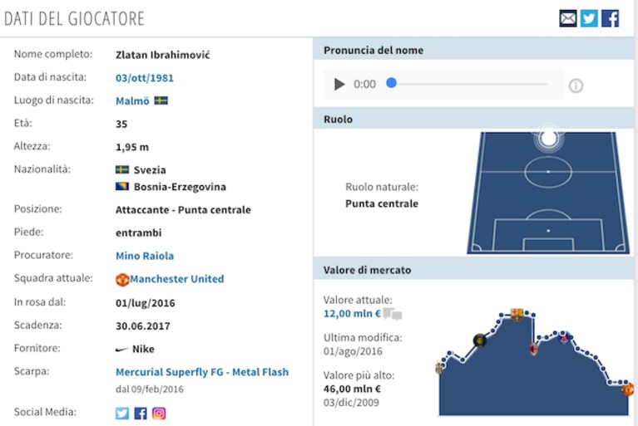The height and width of the screenshot is (426, 638).
Task: Open the Manchester United team link
Action: pyautogui.click(x=176, y=279)
